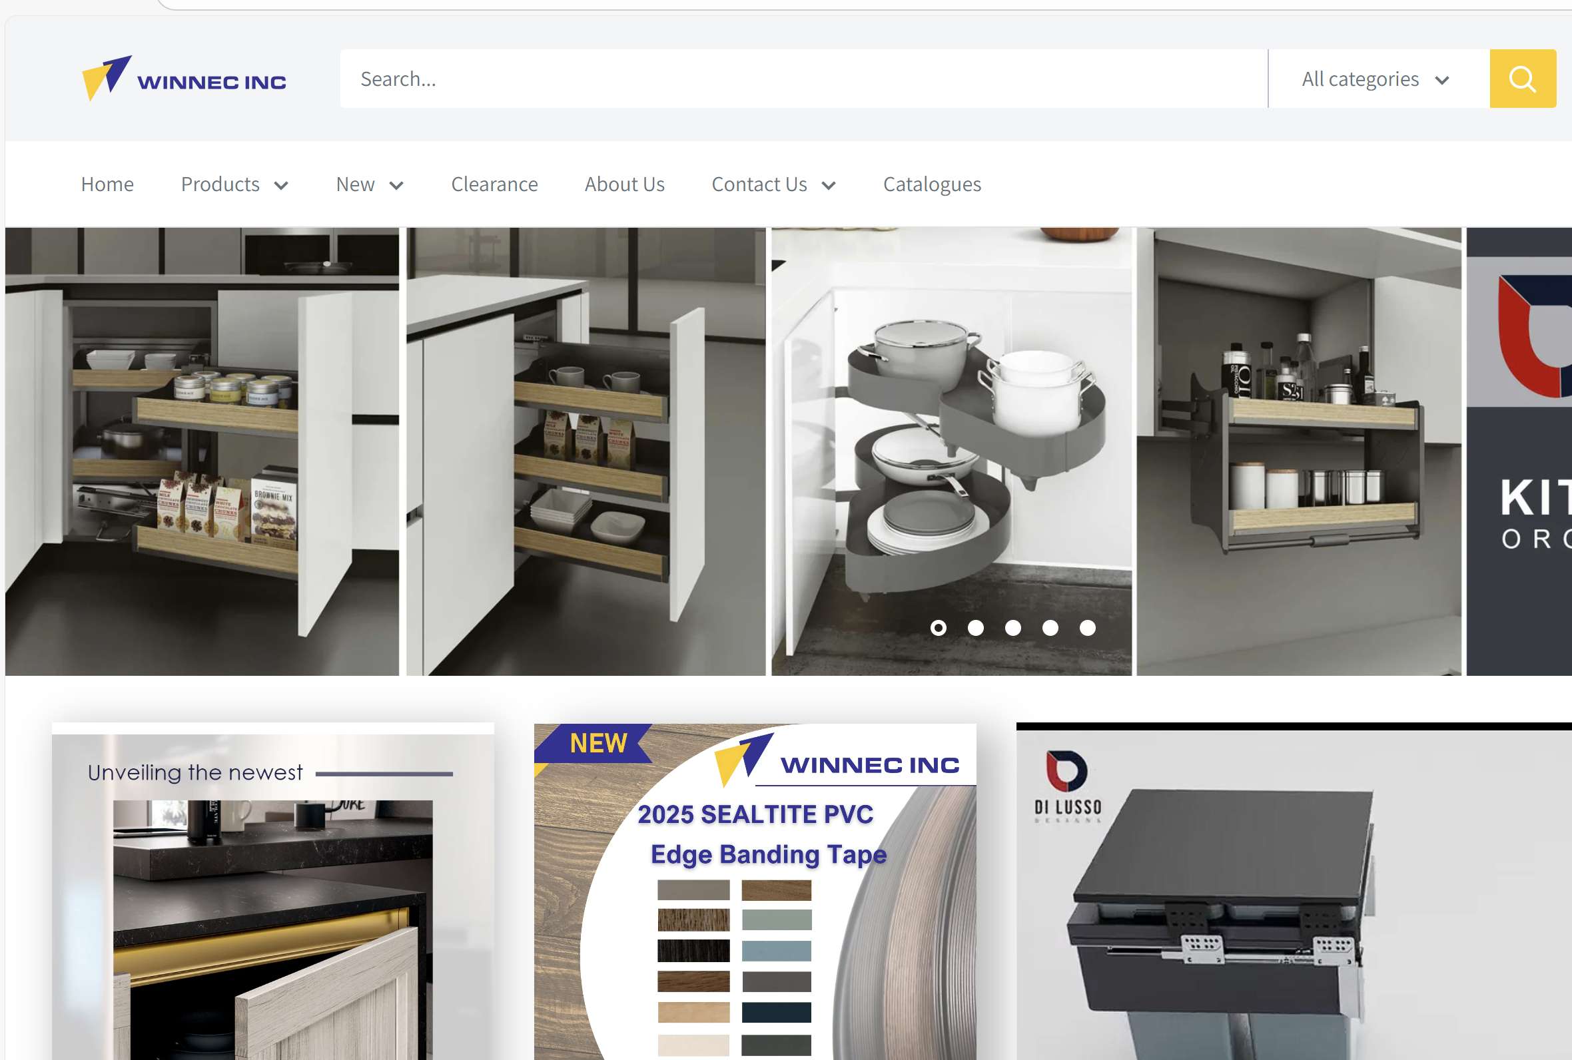This screenshot has height=1060, width=1572.
Task: Click the brownie mix pull-out drawer image
Action: pyautogui.click(x=201, y=451)
